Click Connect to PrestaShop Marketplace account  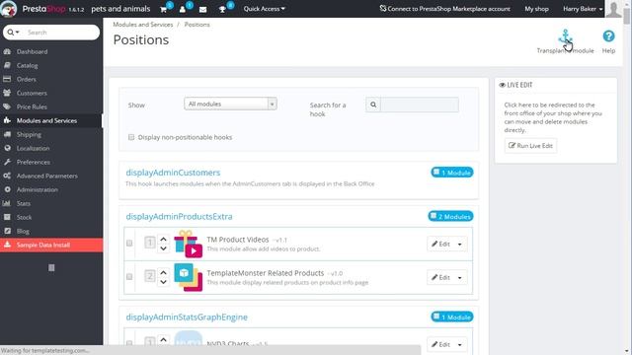[x=444, y=9]
